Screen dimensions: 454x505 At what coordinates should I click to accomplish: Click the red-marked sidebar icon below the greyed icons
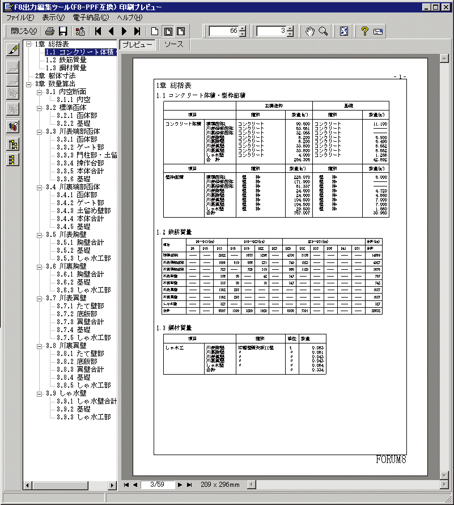tap(13, 126)
